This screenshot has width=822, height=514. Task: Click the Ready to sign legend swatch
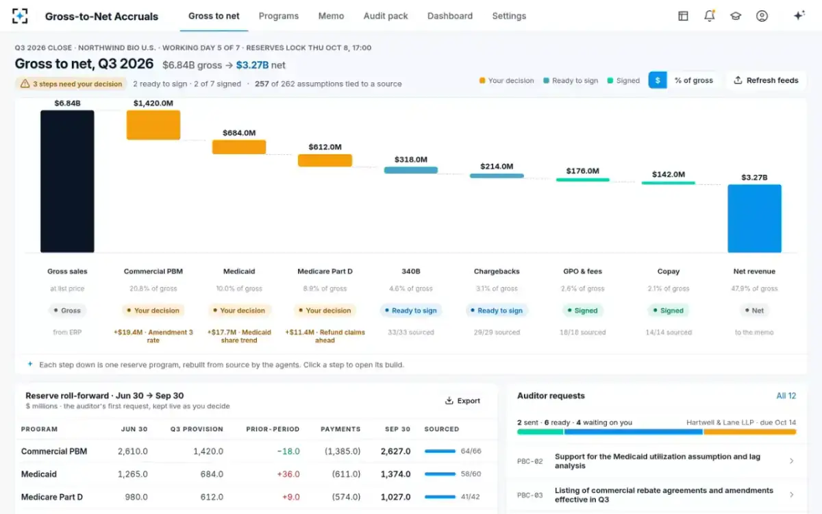coord(546,81)
